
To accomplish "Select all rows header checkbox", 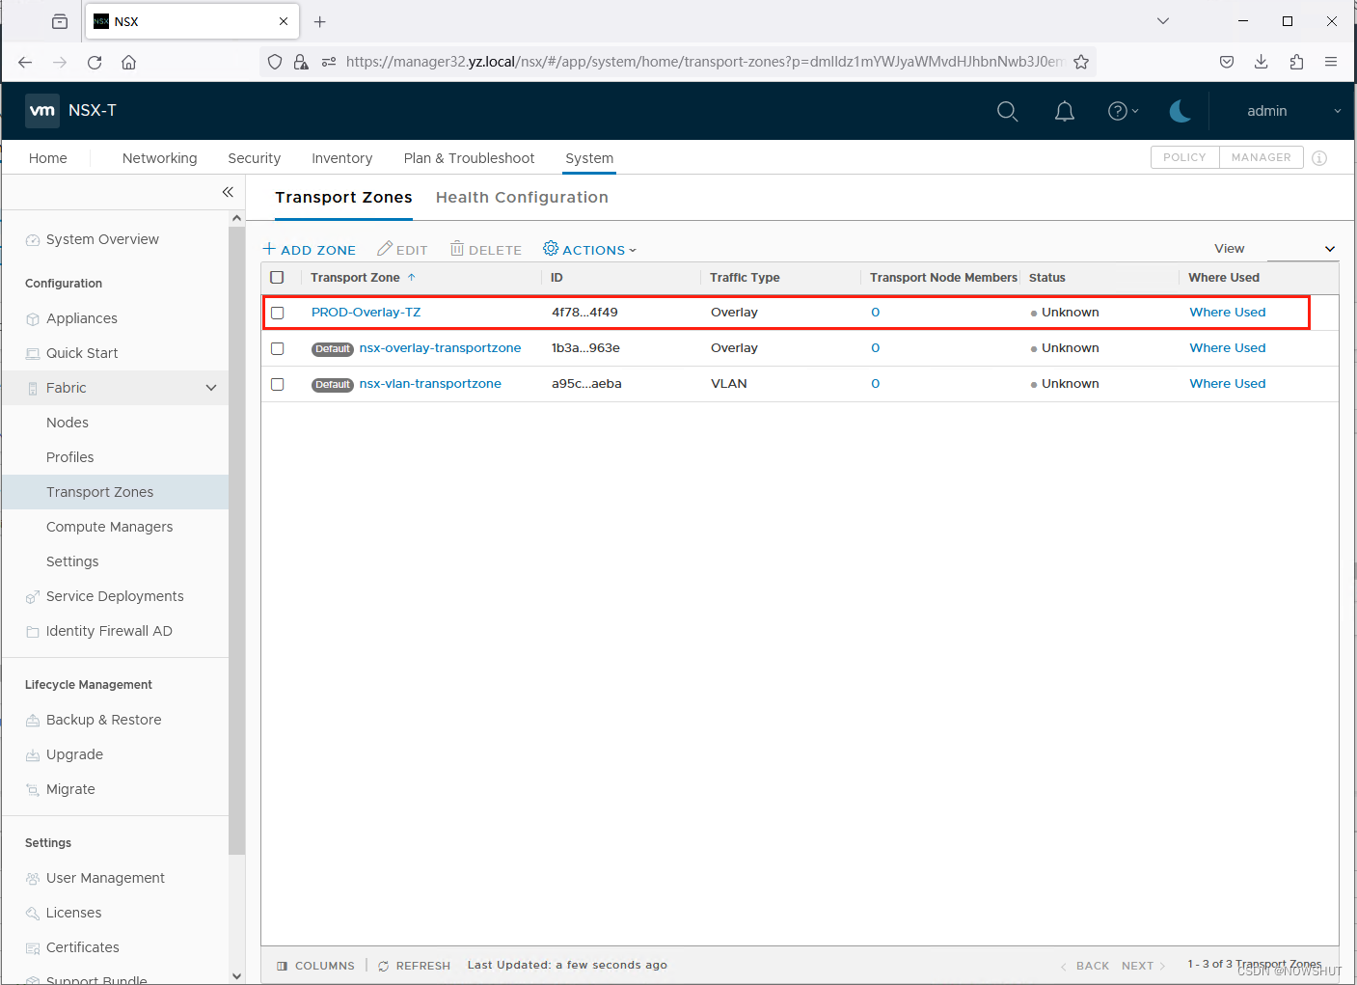I will (278, 278).
